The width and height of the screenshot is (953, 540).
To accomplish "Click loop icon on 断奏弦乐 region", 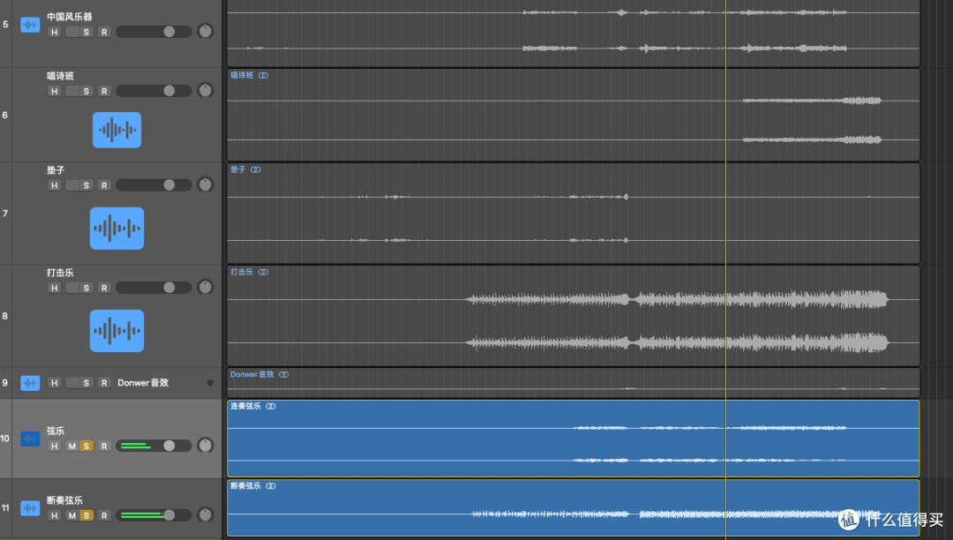I will pos(271,486).
